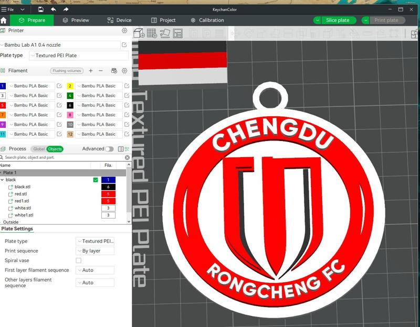Select black.stl in the object list
This screenshot has height=327, width=420.
[x=23, y=187]
